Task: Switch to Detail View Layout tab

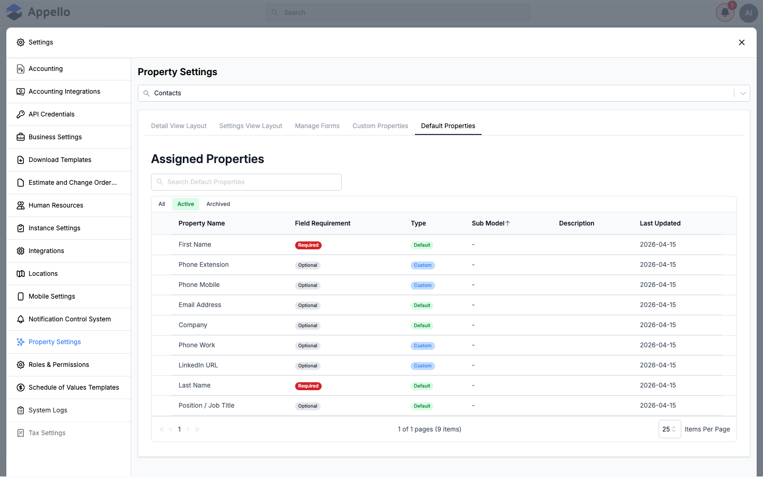Action: tap(179, 126)
